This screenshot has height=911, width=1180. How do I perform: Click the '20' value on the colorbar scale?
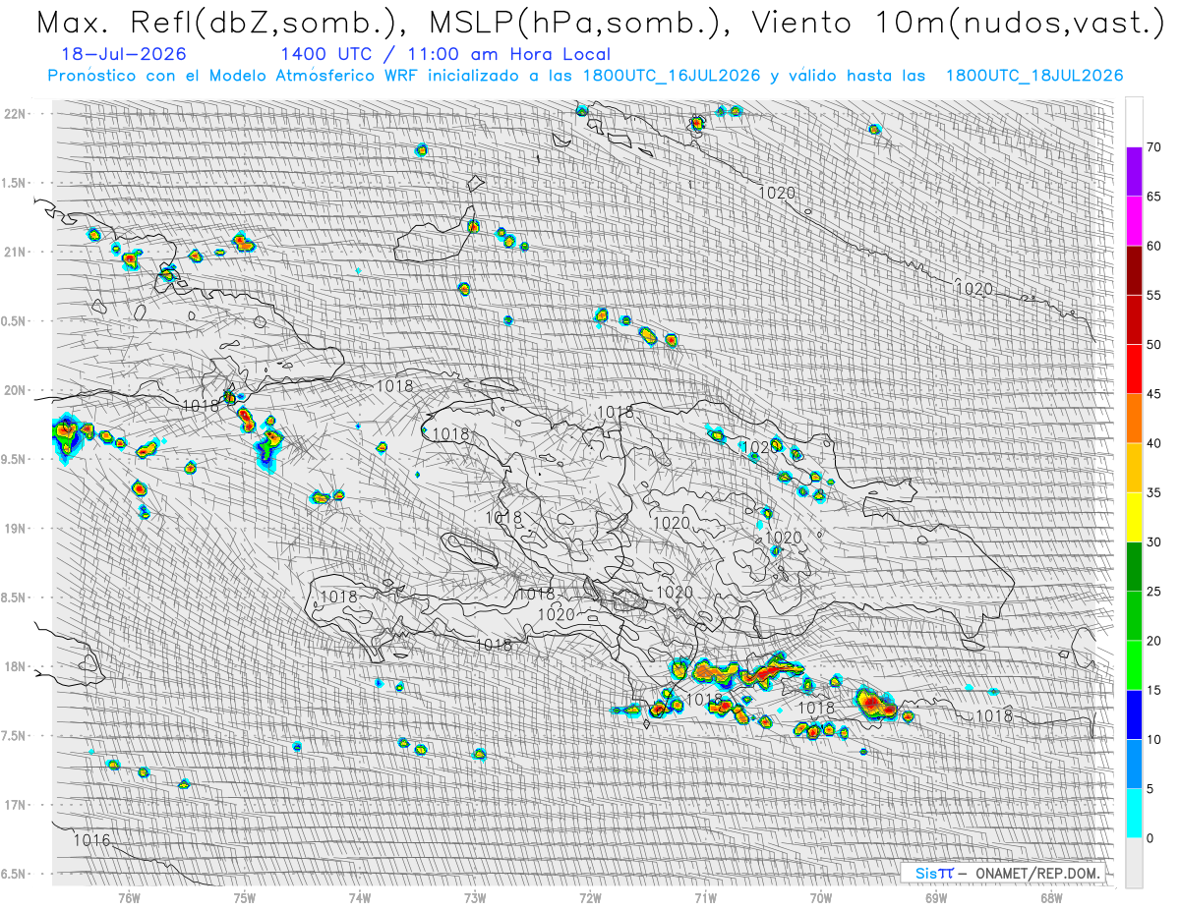pyautogui.click(x=1154, y=641)
